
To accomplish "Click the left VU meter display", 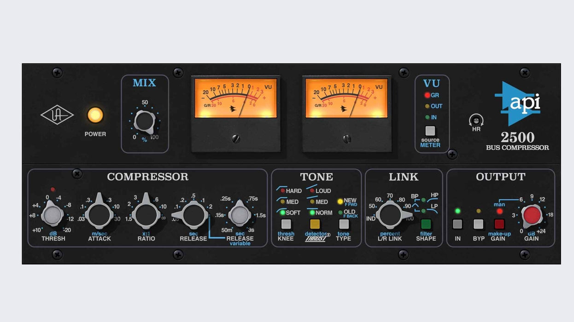I will (236, 98).
